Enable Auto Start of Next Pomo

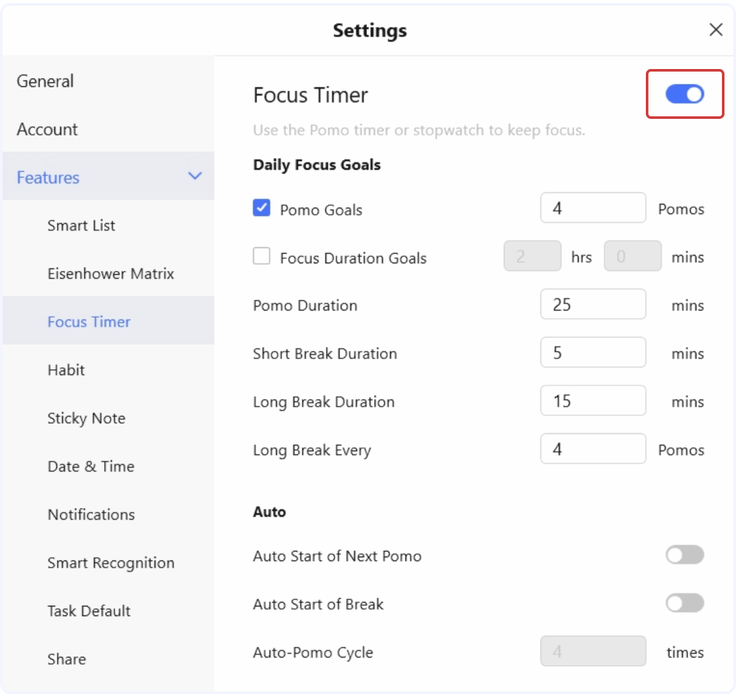[684, 555]
